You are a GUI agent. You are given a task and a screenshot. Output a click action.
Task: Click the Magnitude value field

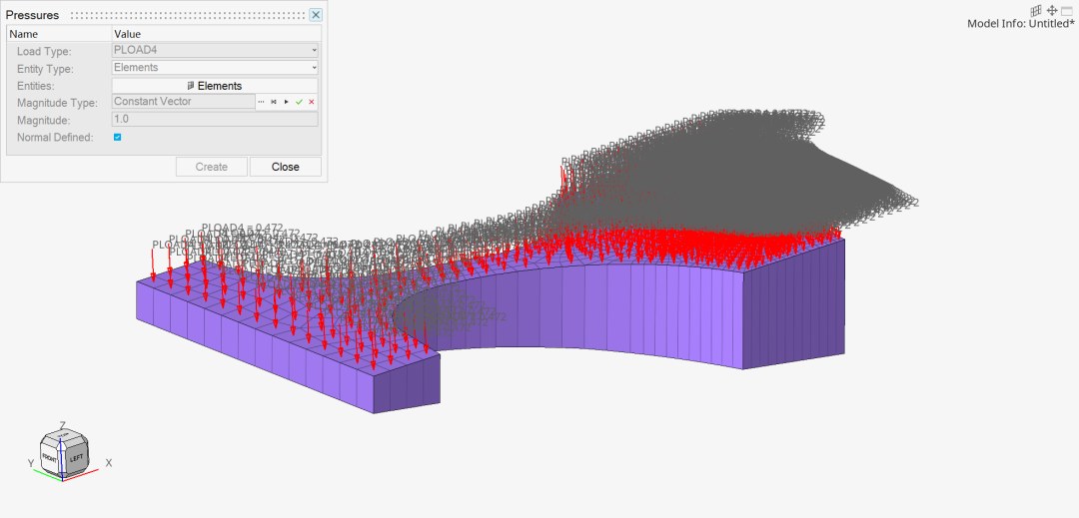(216, 120)
